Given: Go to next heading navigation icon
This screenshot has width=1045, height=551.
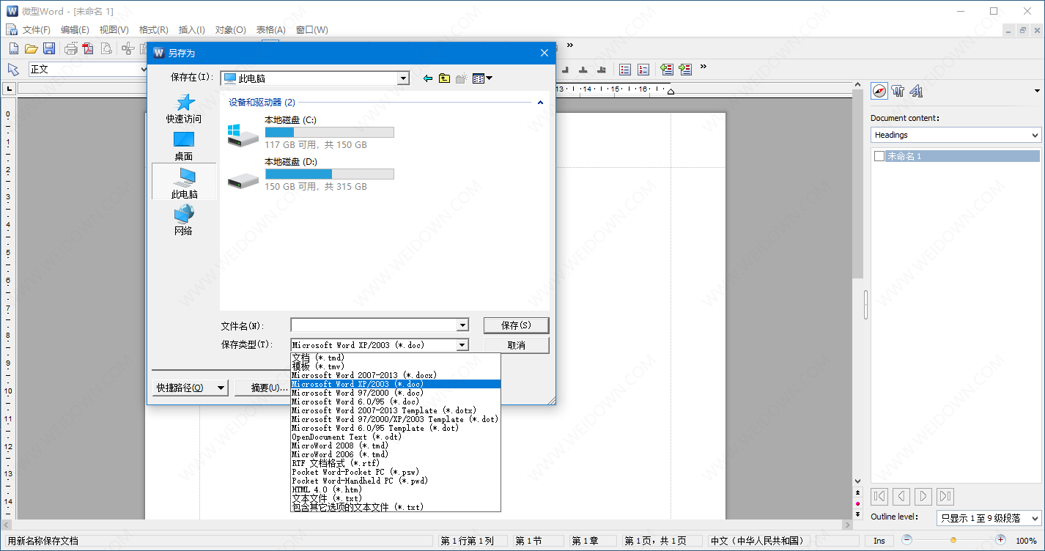Looking at the screenshot, I should click(923, 496).
